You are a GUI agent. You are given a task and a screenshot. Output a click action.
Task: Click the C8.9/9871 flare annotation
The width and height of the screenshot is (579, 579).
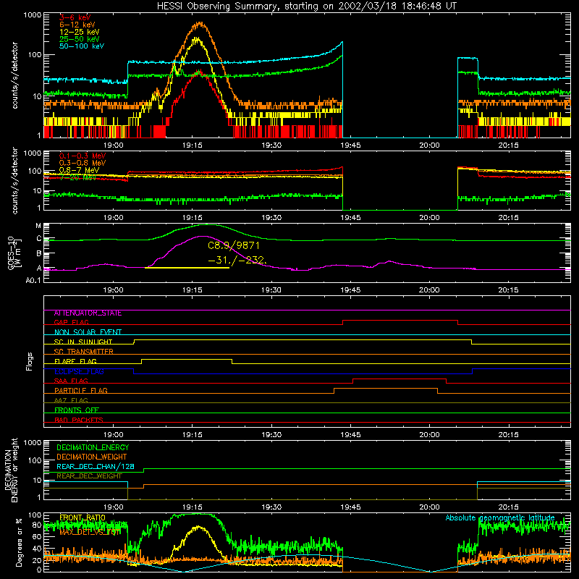click(234, 245)
